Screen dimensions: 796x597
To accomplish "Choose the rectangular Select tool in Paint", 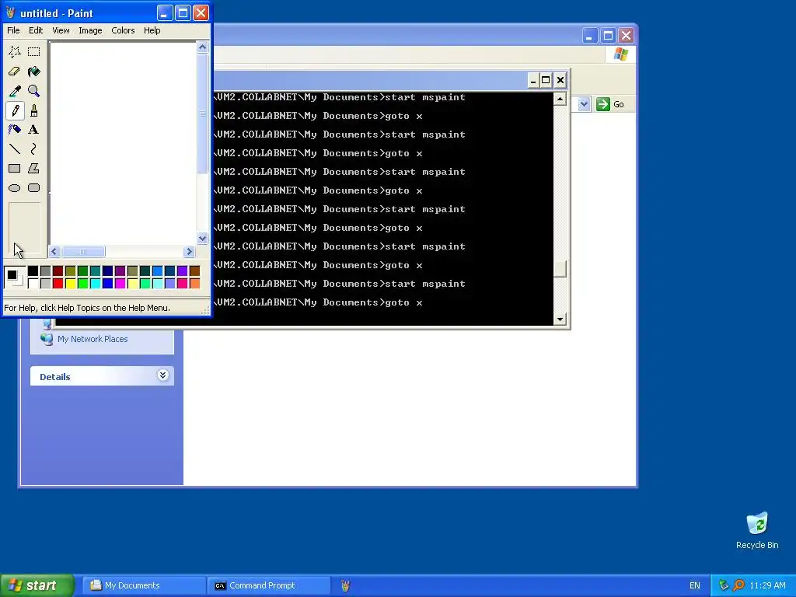I will [34, 52].
